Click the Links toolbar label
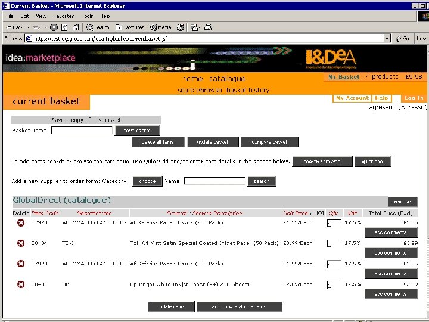Screen dimensions: 429x322 point(422,39)
